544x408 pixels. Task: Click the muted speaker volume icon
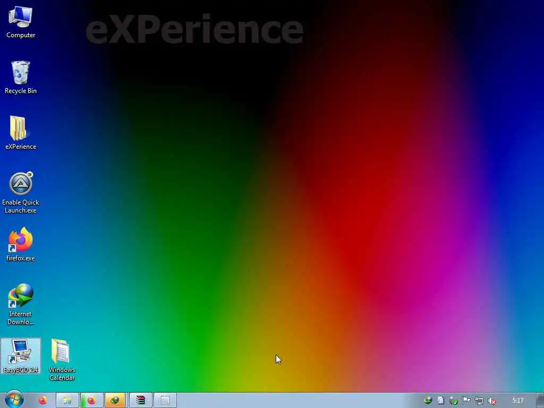[491, 401]
